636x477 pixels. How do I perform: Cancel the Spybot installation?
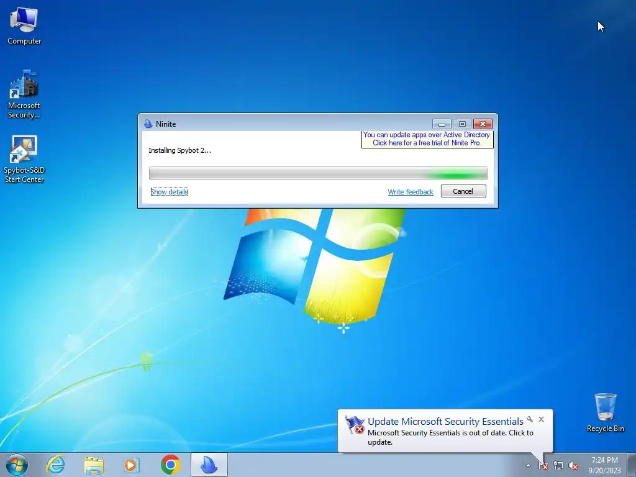coord(463,191)
